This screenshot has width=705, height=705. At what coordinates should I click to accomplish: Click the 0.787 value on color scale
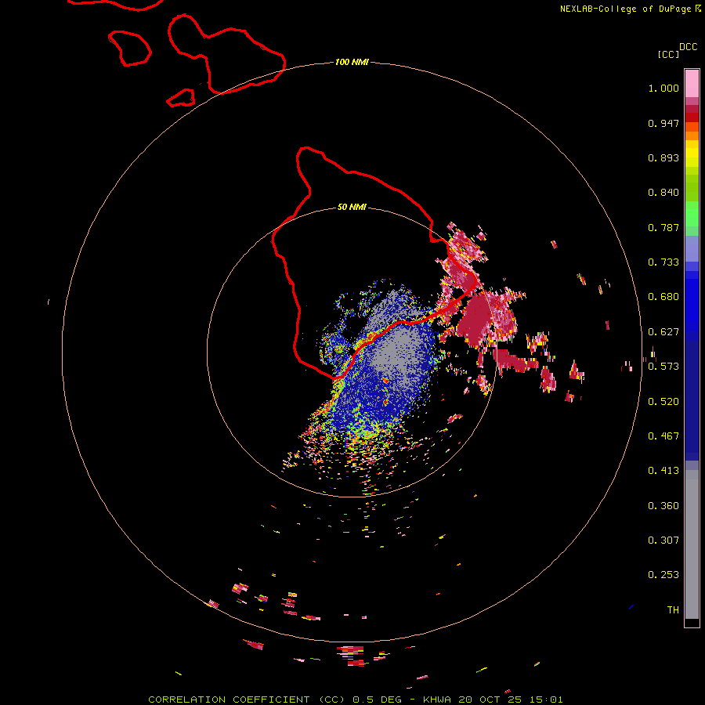point(663,227)
